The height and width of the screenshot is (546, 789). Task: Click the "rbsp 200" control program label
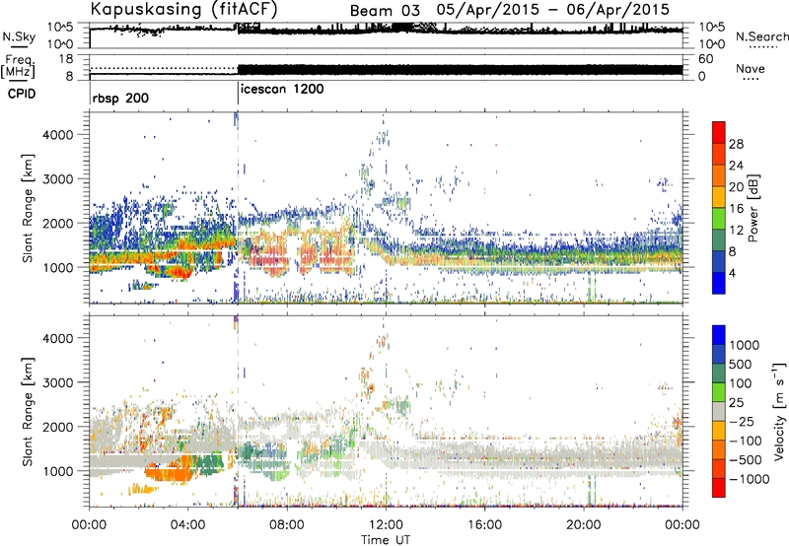tap(120, 98)
